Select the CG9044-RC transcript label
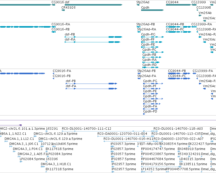The width and height of the screenshot is (216, 173). (175, 29)
